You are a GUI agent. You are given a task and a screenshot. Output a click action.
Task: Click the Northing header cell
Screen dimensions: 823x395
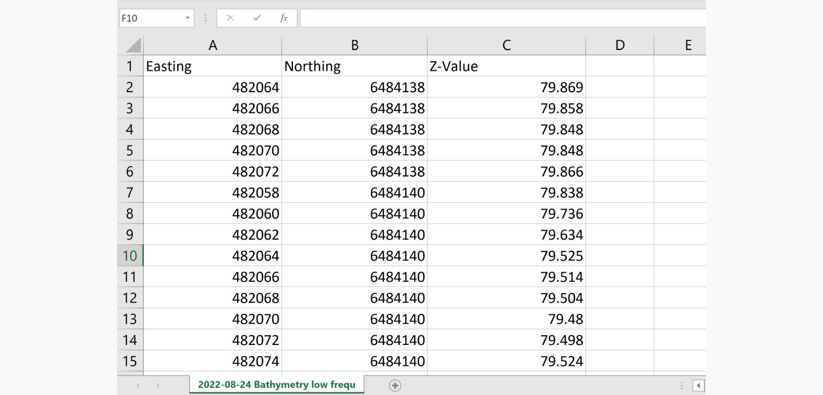pyautogui.click(x=354, y=66)
